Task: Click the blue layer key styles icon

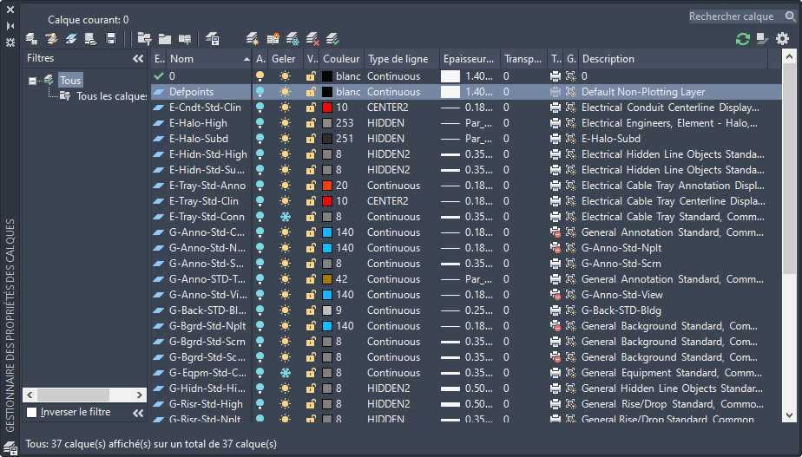Action: click(71, 38)
